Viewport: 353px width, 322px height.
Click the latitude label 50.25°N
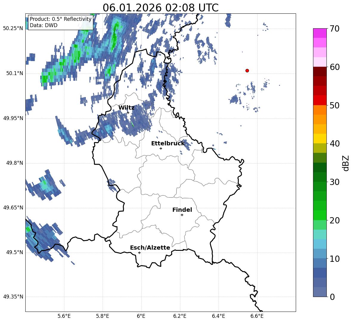pos(13,29)
